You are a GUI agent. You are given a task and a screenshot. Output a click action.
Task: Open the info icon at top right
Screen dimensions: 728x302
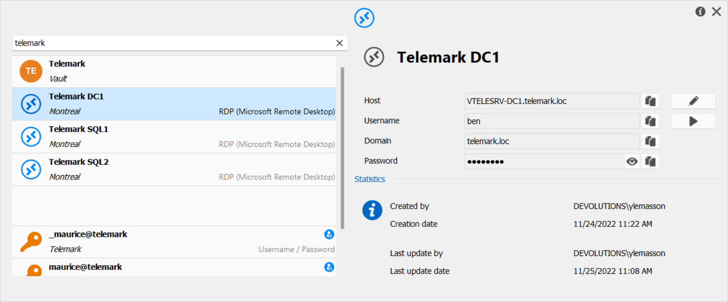[700, 11]
